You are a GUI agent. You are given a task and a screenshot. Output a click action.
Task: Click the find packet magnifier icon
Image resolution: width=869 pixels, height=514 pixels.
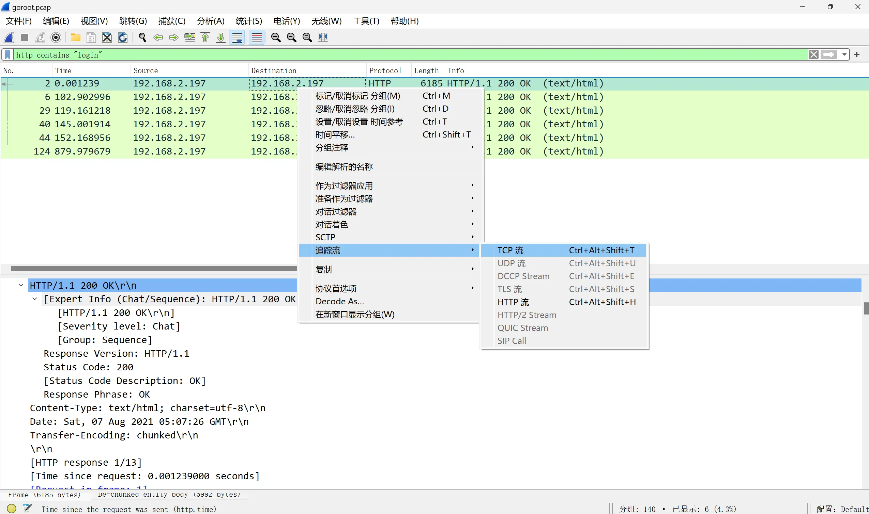[x=142, y=37]
